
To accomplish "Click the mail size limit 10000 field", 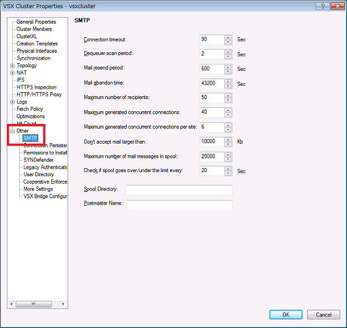I will 212,142.
